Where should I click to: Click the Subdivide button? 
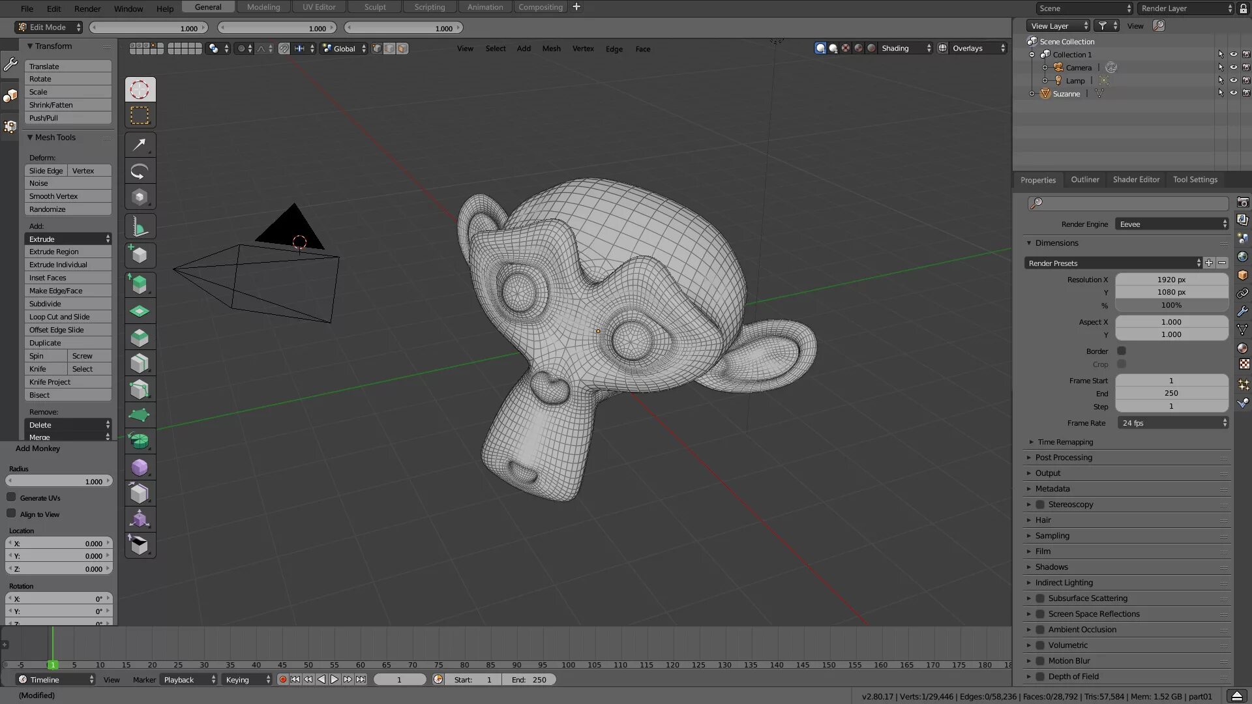[x=68, y=304]
